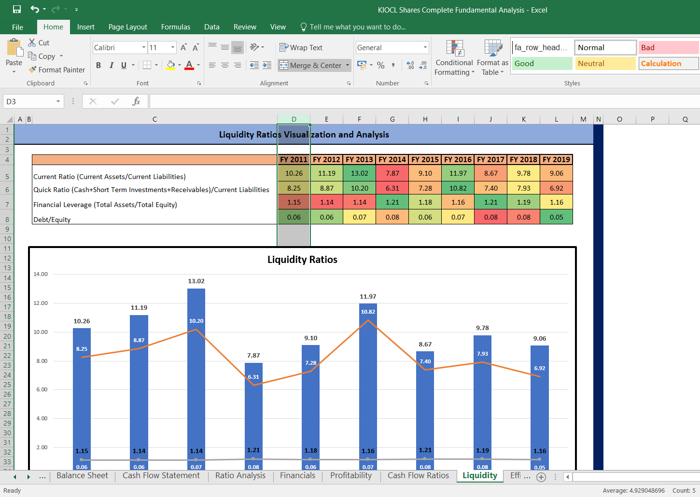Expand the Paste options arrow
This screenshot has width=700, height=497.
pos(14,72)
